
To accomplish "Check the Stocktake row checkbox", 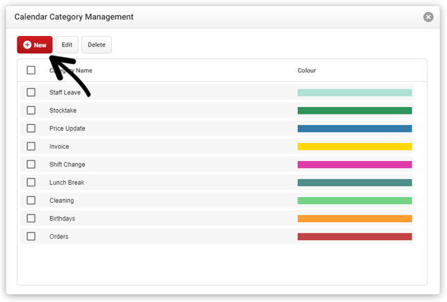I will [31, 110].
